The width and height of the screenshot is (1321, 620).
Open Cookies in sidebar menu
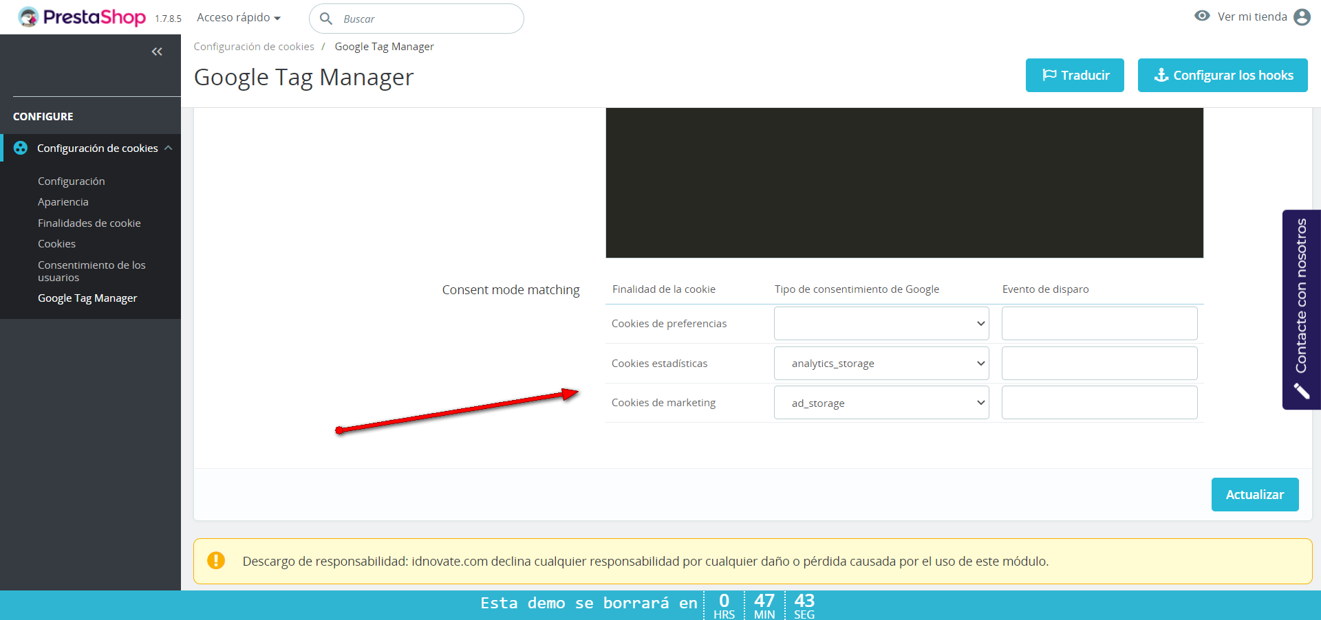57,244
